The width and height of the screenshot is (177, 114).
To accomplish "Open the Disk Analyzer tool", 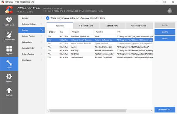I will click(x=31, y=42).
